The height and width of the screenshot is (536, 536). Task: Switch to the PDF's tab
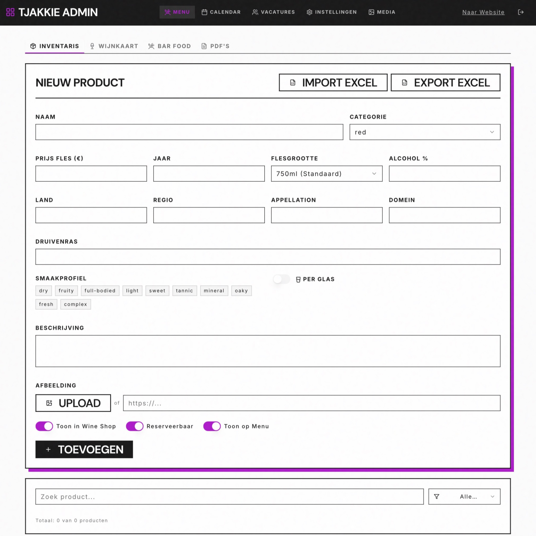pyautogui.click(x=215, y=46)
